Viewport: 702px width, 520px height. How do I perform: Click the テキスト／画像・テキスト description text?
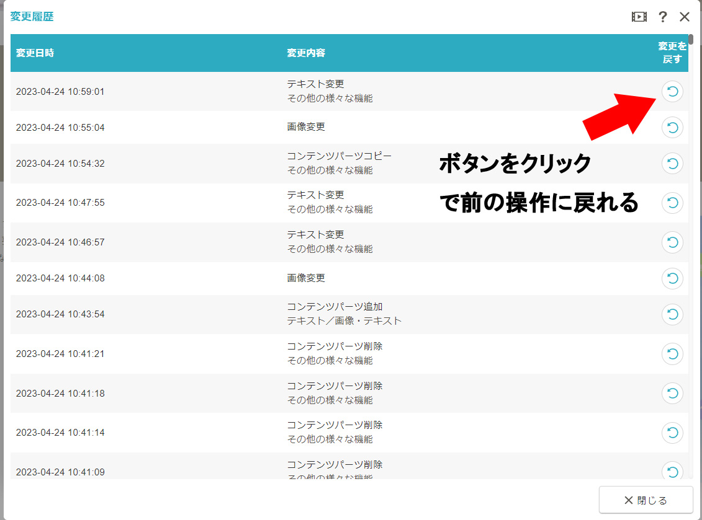344,320
